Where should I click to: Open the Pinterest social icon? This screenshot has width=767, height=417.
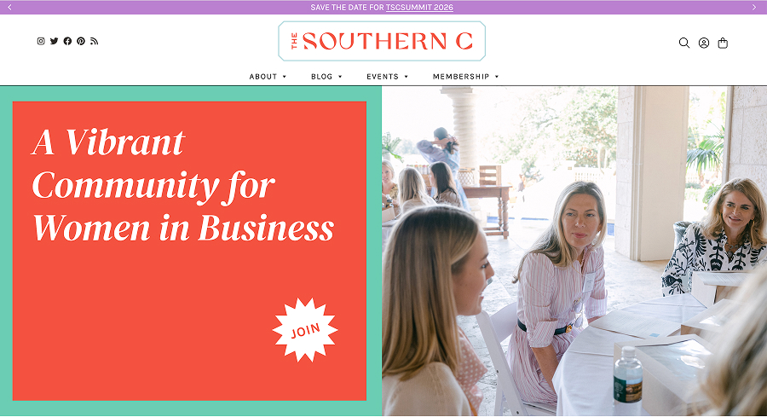81,41
